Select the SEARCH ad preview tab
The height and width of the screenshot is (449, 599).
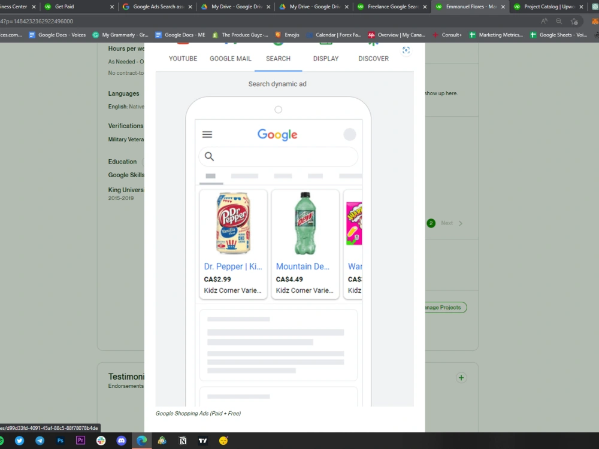click(278, 59)
